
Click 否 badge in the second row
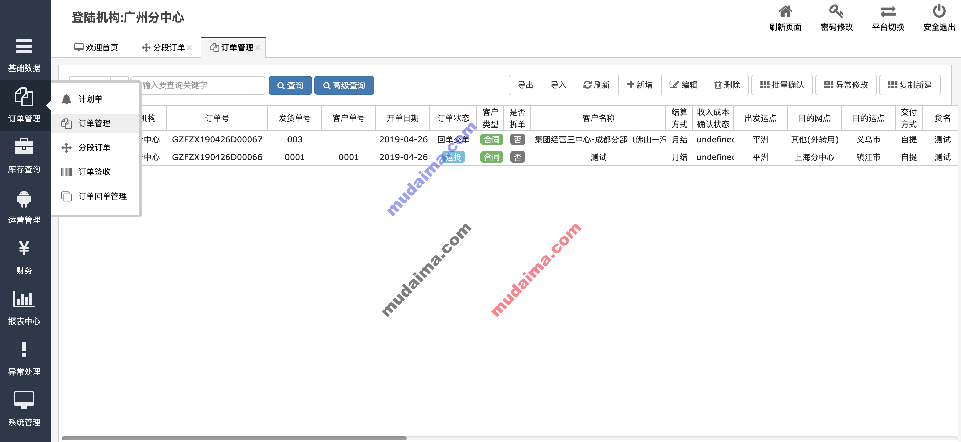pyautogui.click(x=517, y=157)
